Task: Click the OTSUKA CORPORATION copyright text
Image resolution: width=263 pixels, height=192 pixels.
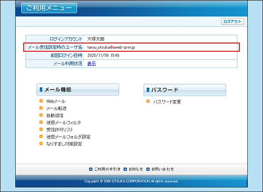Action: click(x=131, y=181)
